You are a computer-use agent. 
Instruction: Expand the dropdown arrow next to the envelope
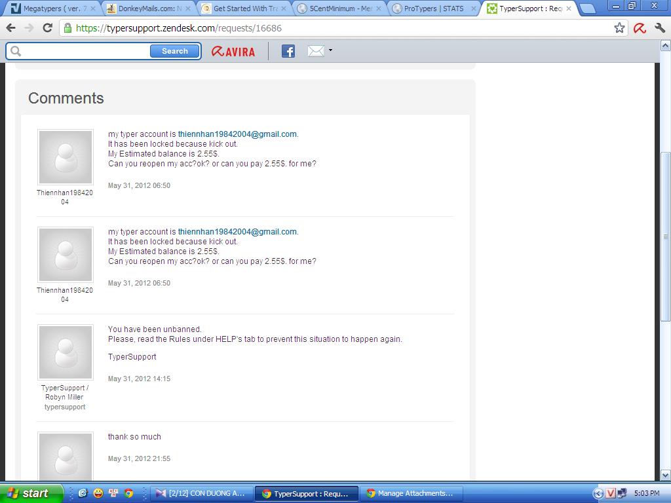[x=330, y=50]
